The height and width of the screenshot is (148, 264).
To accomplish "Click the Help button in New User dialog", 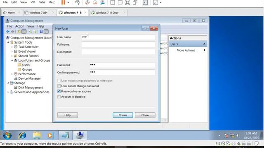I will [68, 115].
